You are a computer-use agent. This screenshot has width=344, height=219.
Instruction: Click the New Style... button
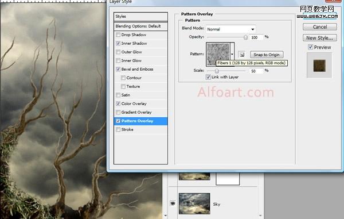(320, 38)
